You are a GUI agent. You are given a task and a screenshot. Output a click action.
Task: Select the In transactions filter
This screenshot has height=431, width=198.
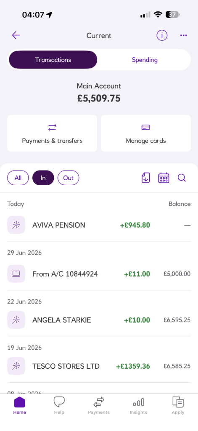point(43,178)
